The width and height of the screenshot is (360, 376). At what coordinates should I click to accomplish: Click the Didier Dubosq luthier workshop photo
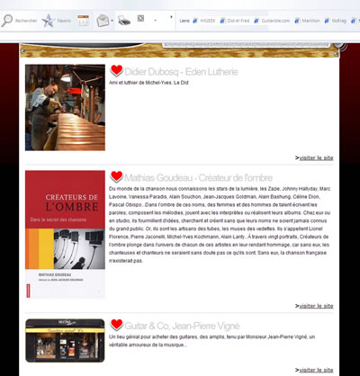(65, 107)
